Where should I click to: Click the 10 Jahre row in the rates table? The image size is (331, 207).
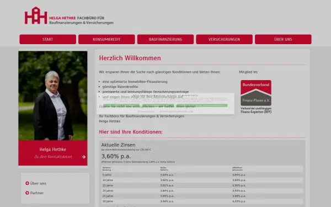point(202,180)
